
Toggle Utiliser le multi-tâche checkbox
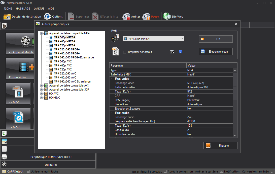pyautogui.click(x=28, y=171)
